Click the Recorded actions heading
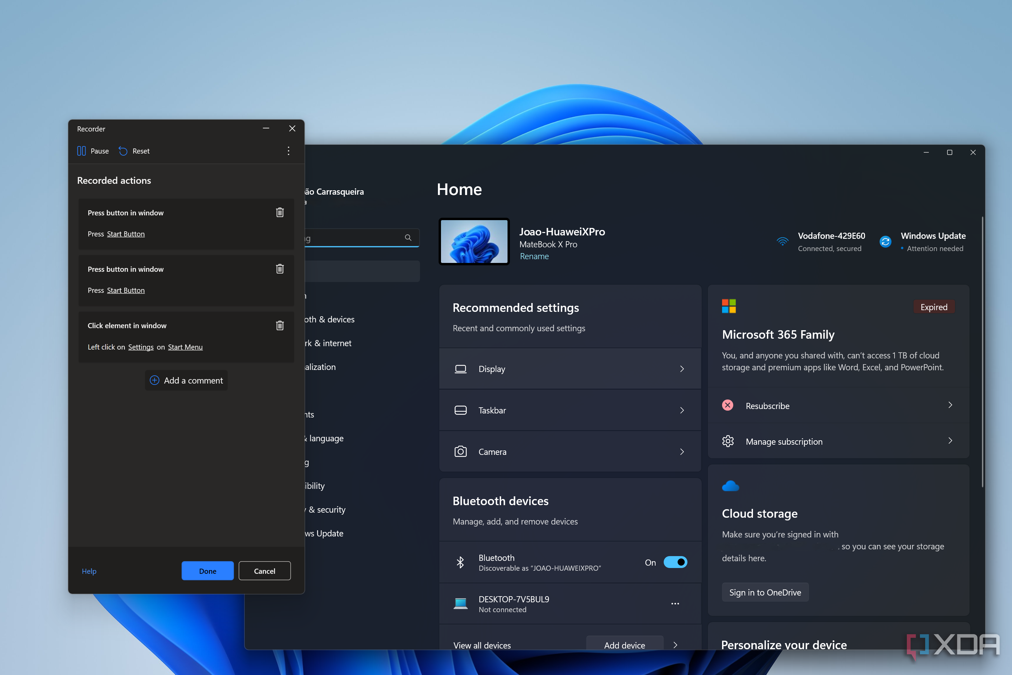 [x=114, y=180]
